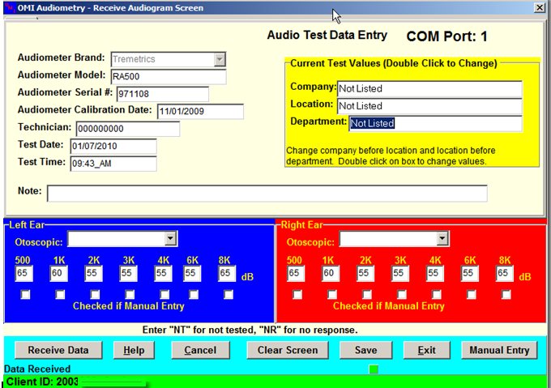Click the Audiometer Calibration Date field
551x388 pixels.
click(x=199, y=112)
